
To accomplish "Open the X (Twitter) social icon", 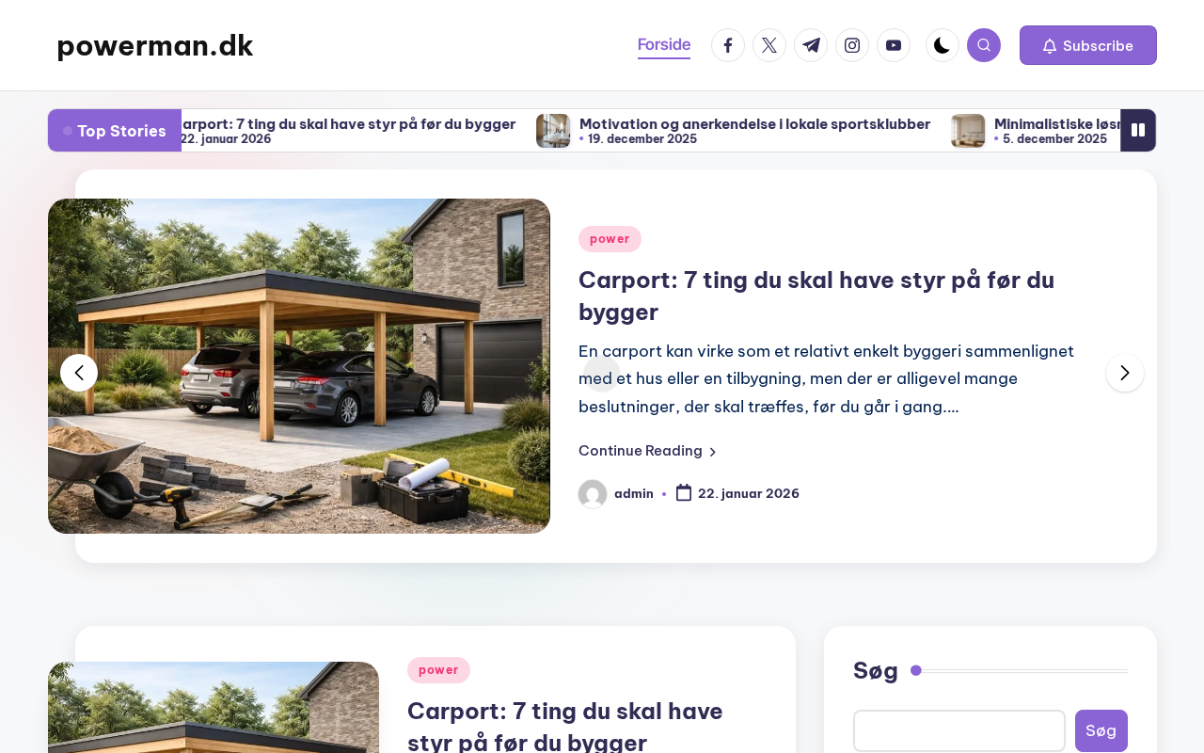I will (769, 45).
